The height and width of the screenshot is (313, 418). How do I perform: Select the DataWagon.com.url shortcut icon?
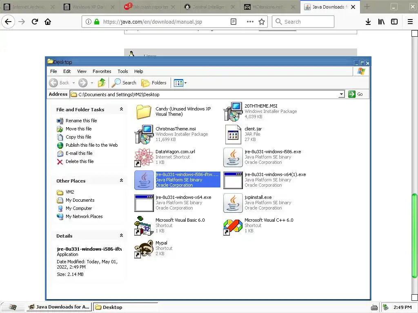point(144,157)
